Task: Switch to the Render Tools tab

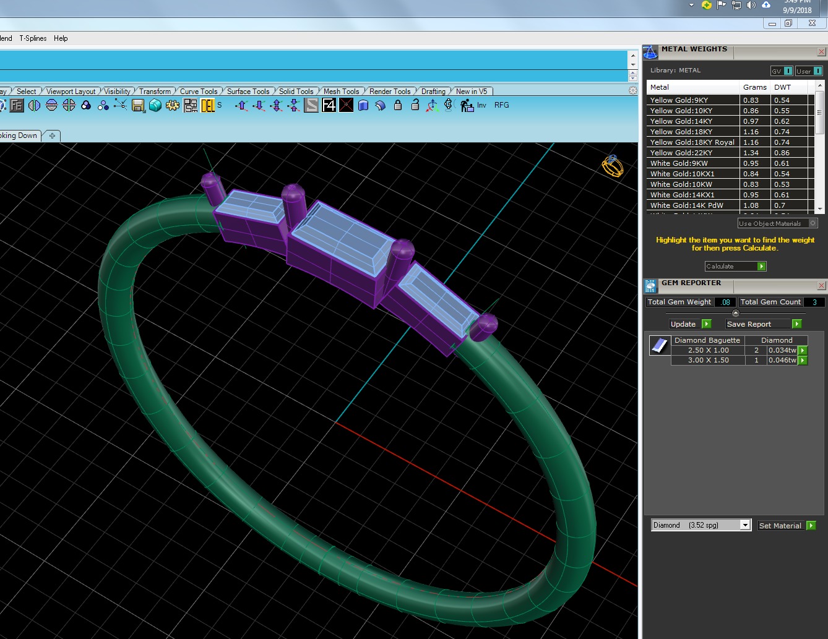Action: (x=390, y=91)
